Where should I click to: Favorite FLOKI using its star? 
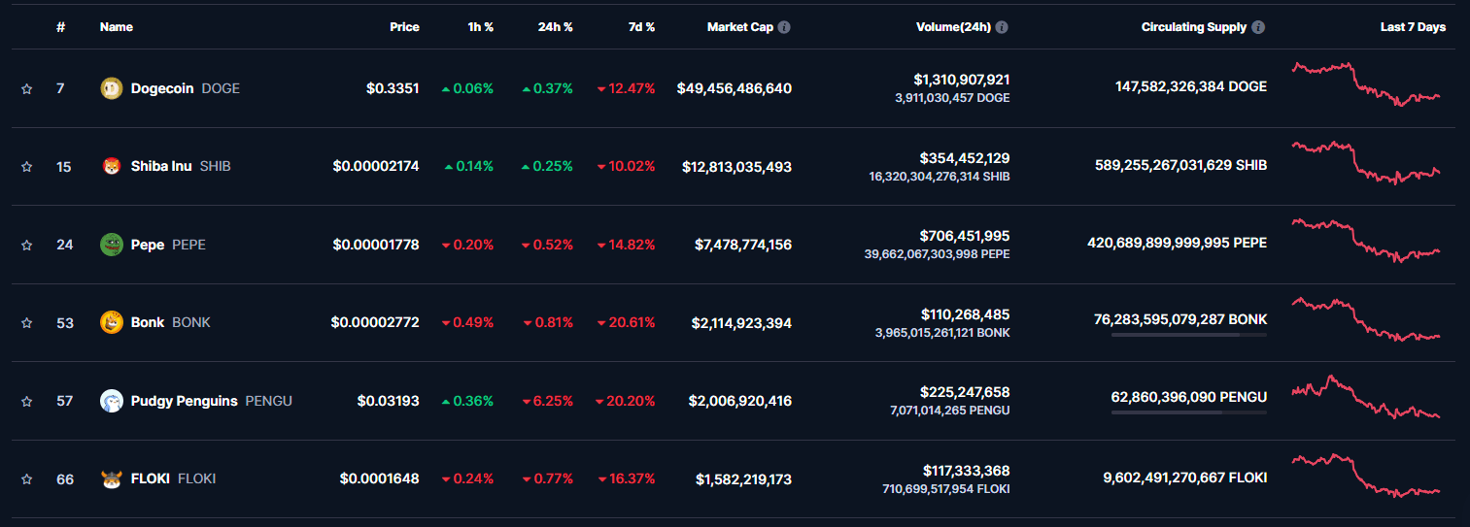pos(27,479)
